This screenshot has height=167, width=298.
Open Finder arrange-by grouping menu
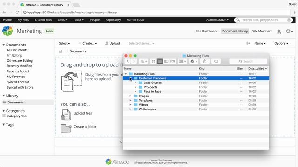tap(183, 61)
